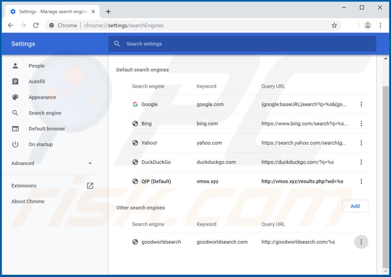Click the DuckDuckGo engine name
Viewport: 391px width, 277px height.
coord(156,162)
